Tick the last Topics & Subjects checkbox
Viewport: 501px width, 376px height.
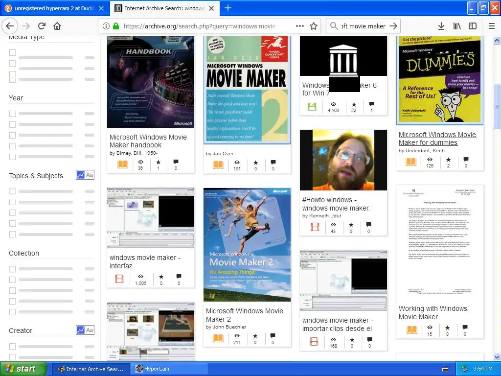point(12,235)
